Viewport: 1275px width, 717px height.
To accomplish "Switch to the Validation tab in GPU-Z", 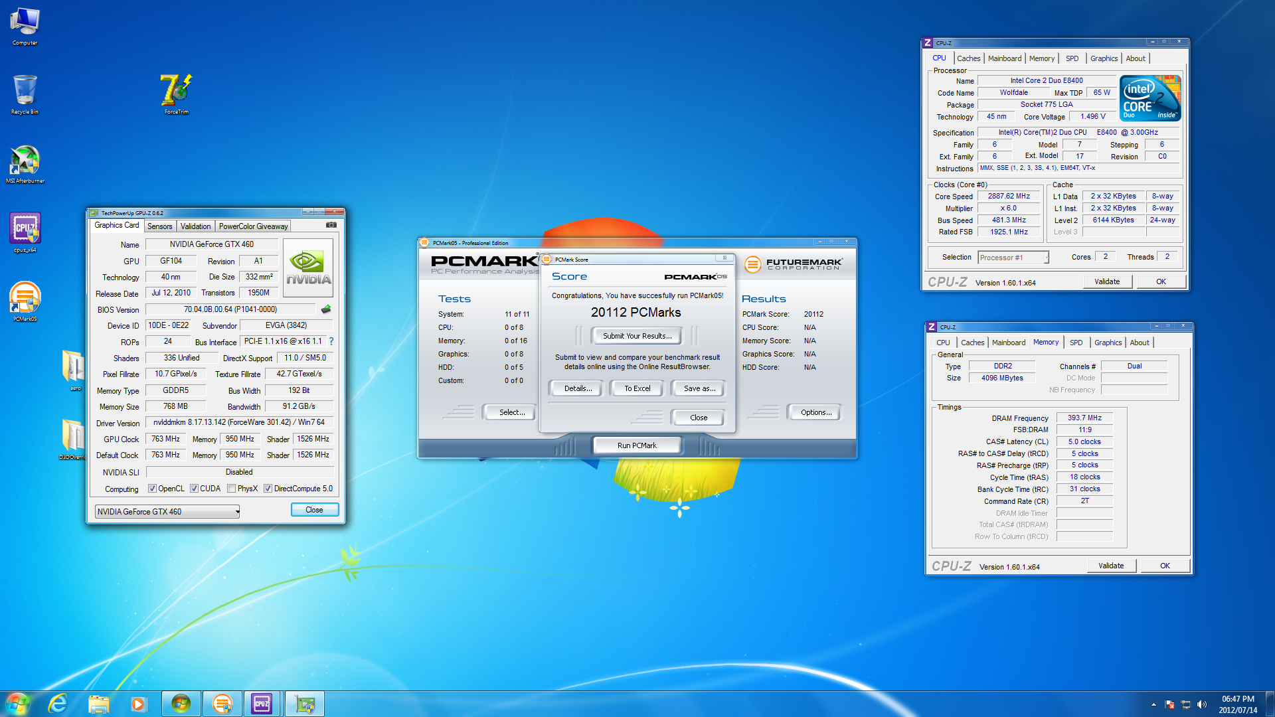I will 195,226.
